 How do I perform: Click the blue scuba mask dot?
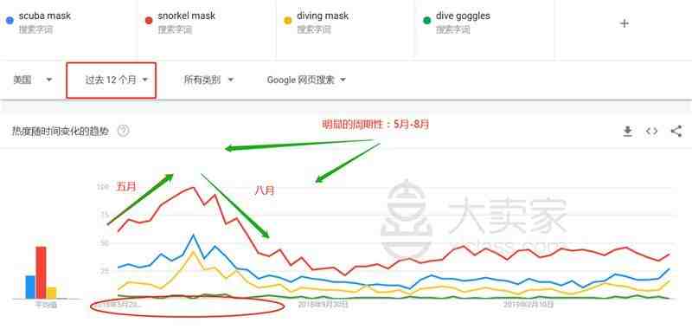point(10,20)
